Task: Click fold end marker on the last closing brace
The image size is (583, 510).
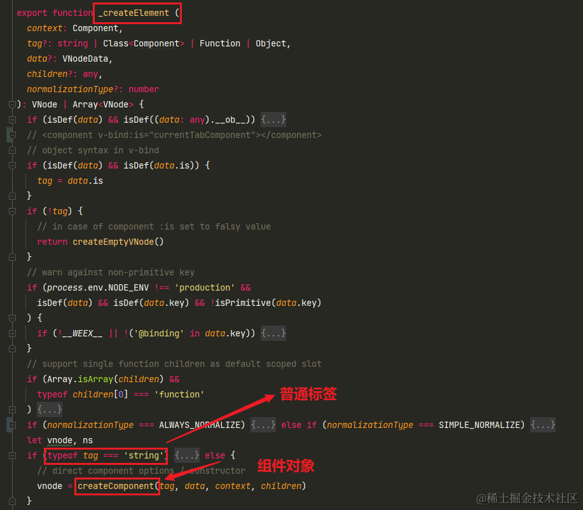Action: (x=12, y=501)
